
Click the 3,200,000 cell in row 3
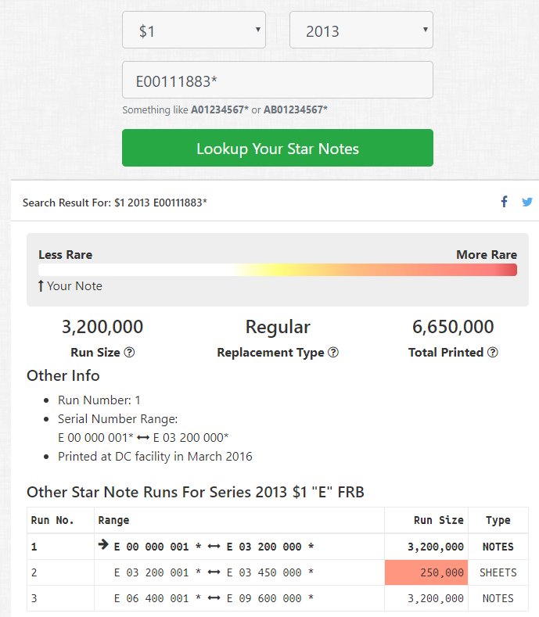click(x=426, y=598)
